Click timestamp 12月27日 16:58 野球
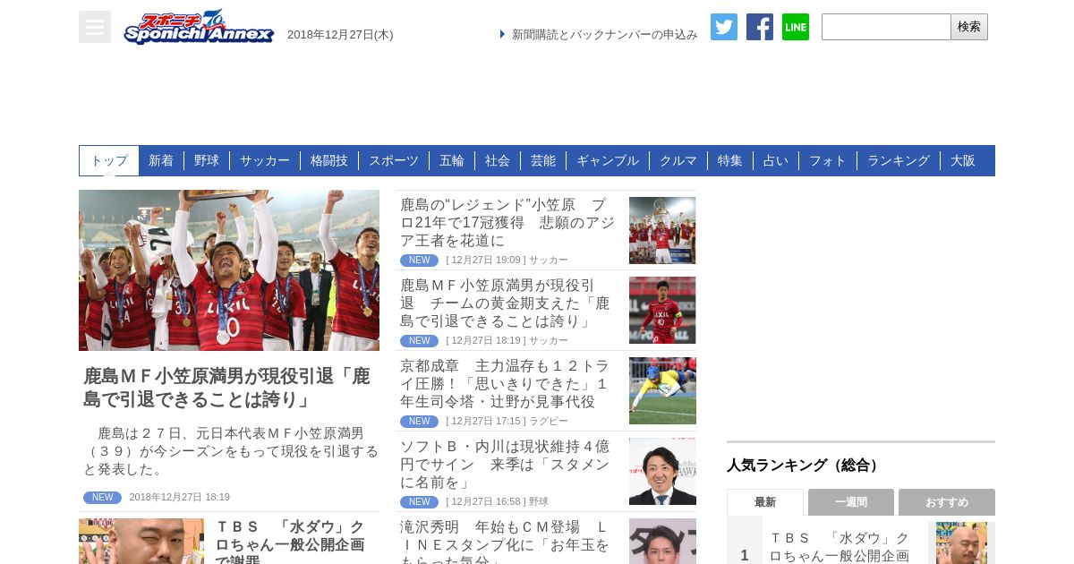Screen dimensions: 1074x564 [x=497, y=502]
